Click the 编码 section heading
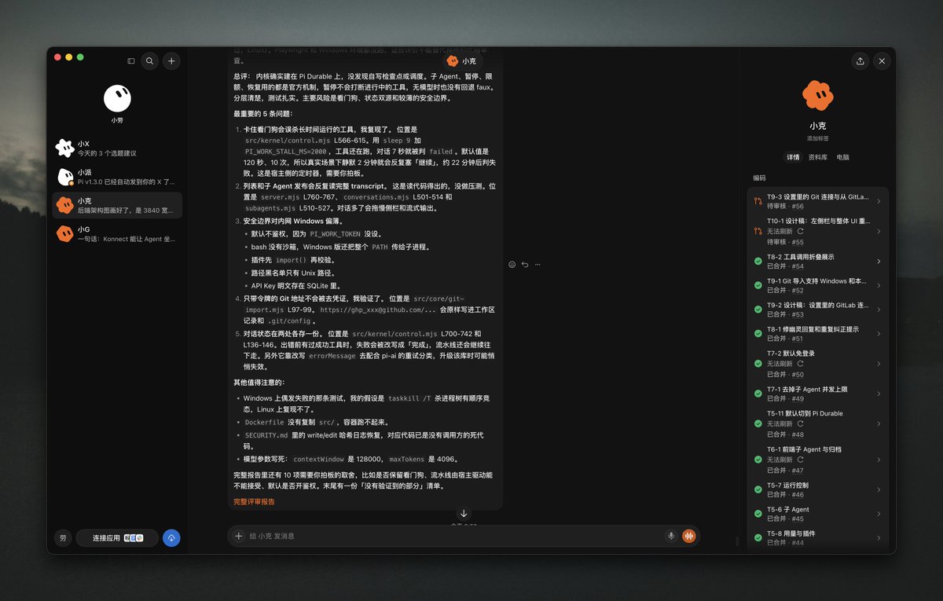This screenshot has width=943, height=601. 759,178
